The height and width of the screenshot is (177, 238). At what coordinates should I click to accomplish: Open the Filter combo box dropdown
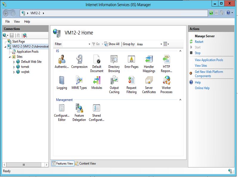coord(89,44)
